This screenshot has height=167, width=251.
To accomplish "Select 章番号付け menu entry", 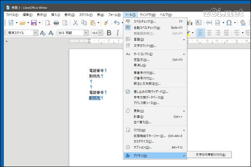I will click(155, 73).
